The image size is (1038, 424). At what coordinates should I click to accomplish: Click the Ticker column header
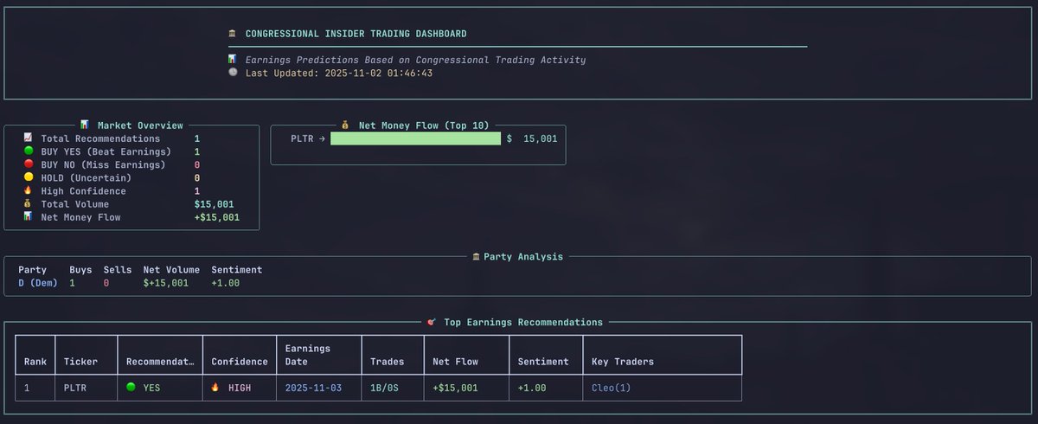click(x=80, y=362)
